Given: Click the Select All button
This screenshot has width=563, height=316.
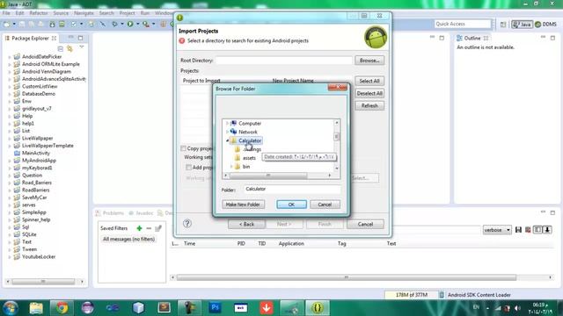Looking at the screenshot, I should pyautogui.click(x=369, y=81).
